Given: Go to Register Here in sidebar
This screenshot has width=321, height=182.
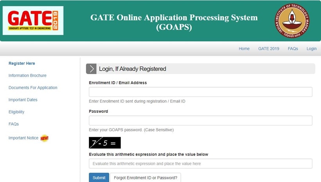Looking at the screenshot, I should (x=22, y=63).
